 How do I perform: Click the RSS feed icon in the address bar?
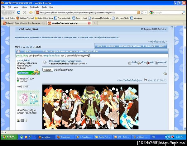138,12
